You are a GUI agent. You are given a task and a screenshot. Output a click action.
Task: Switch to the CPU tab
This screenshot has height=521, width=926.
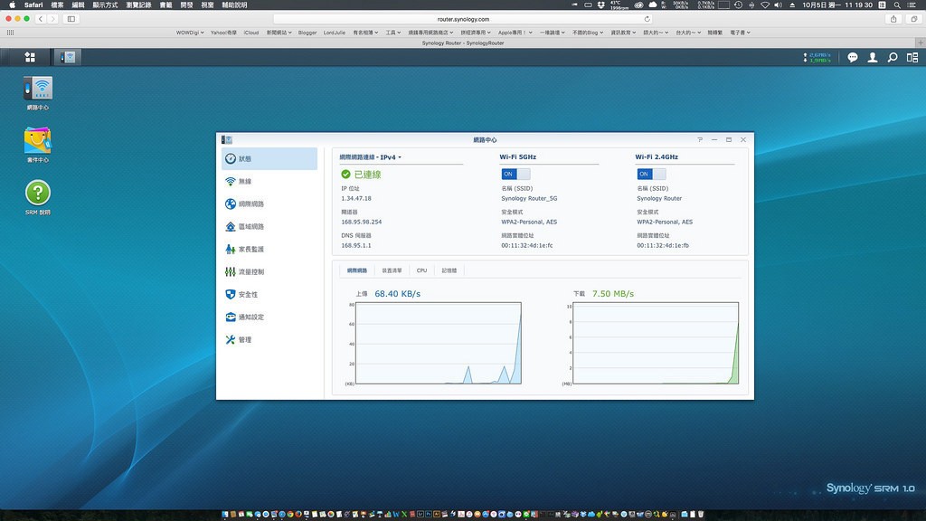(x=421, y=270)
